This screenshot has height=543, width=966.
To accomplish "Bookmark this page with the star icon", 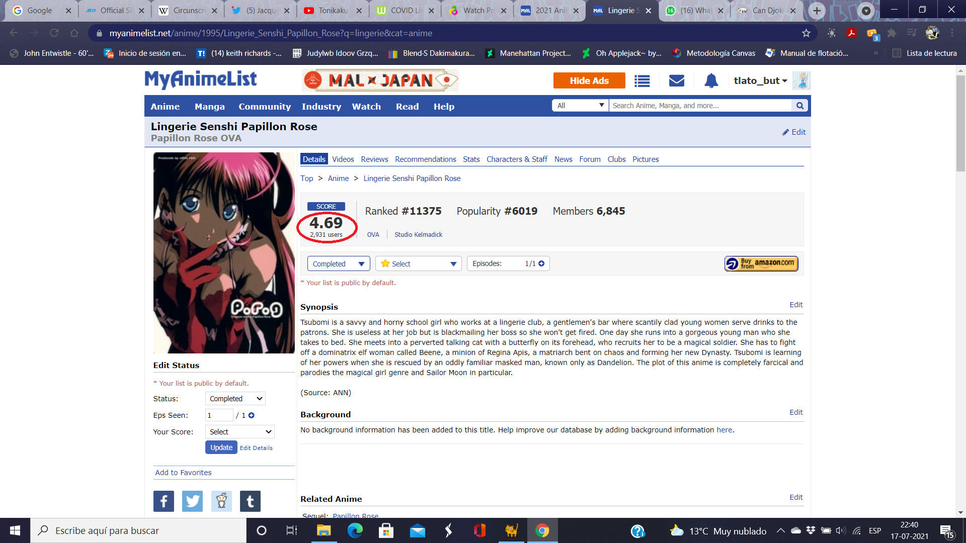I will [806, 33].
